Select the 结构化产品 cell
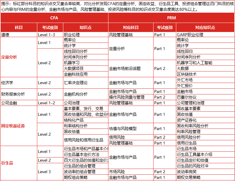Screen dimensions: 235x181 click(86, 120)
